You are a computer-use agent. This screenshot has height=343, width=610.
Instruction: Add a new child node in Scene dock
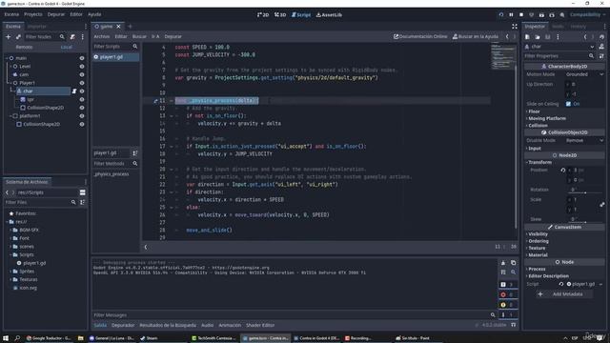(x=9, y=36)
